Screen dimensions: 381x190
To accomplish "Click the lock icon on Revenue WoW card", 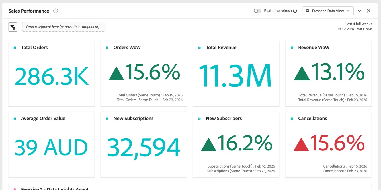I will pos(292,48).
